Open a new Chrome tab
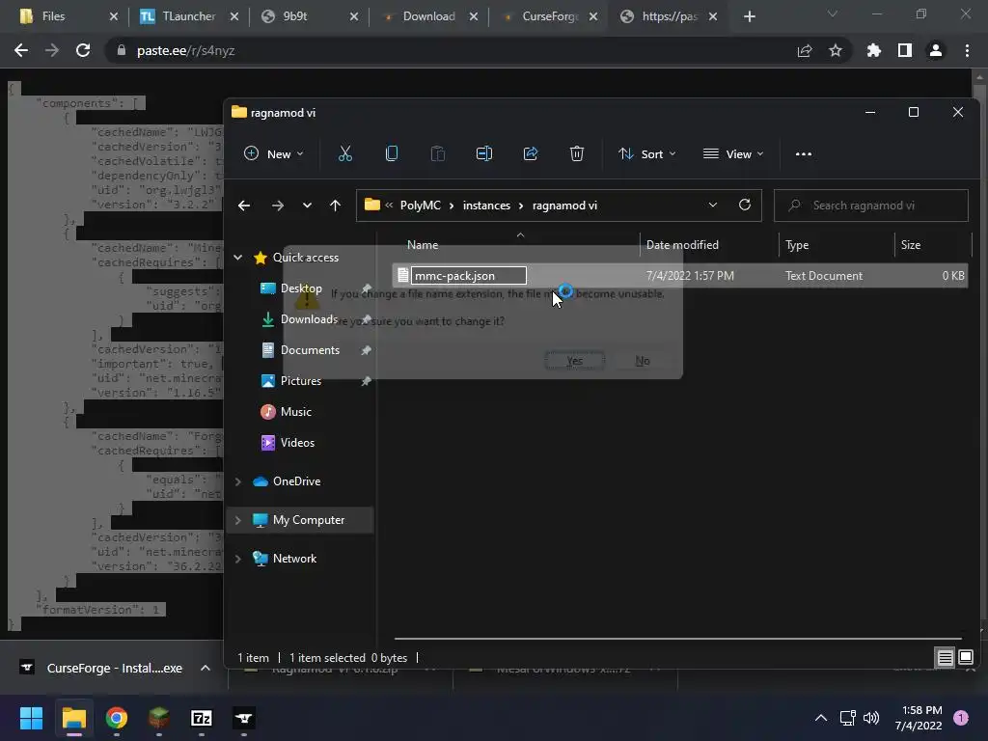988x741 pixels. [749, 16]
